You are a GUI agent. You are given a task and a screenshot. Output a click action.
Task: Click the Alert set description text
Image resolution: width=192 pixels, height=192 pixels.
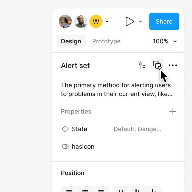click(117, 89)
